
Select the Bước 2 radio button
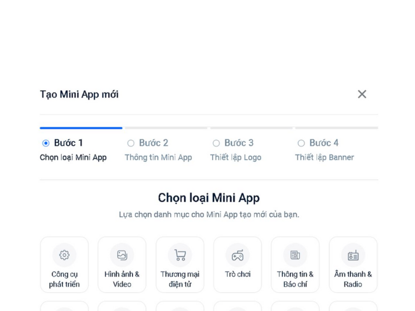coord(131,143)
